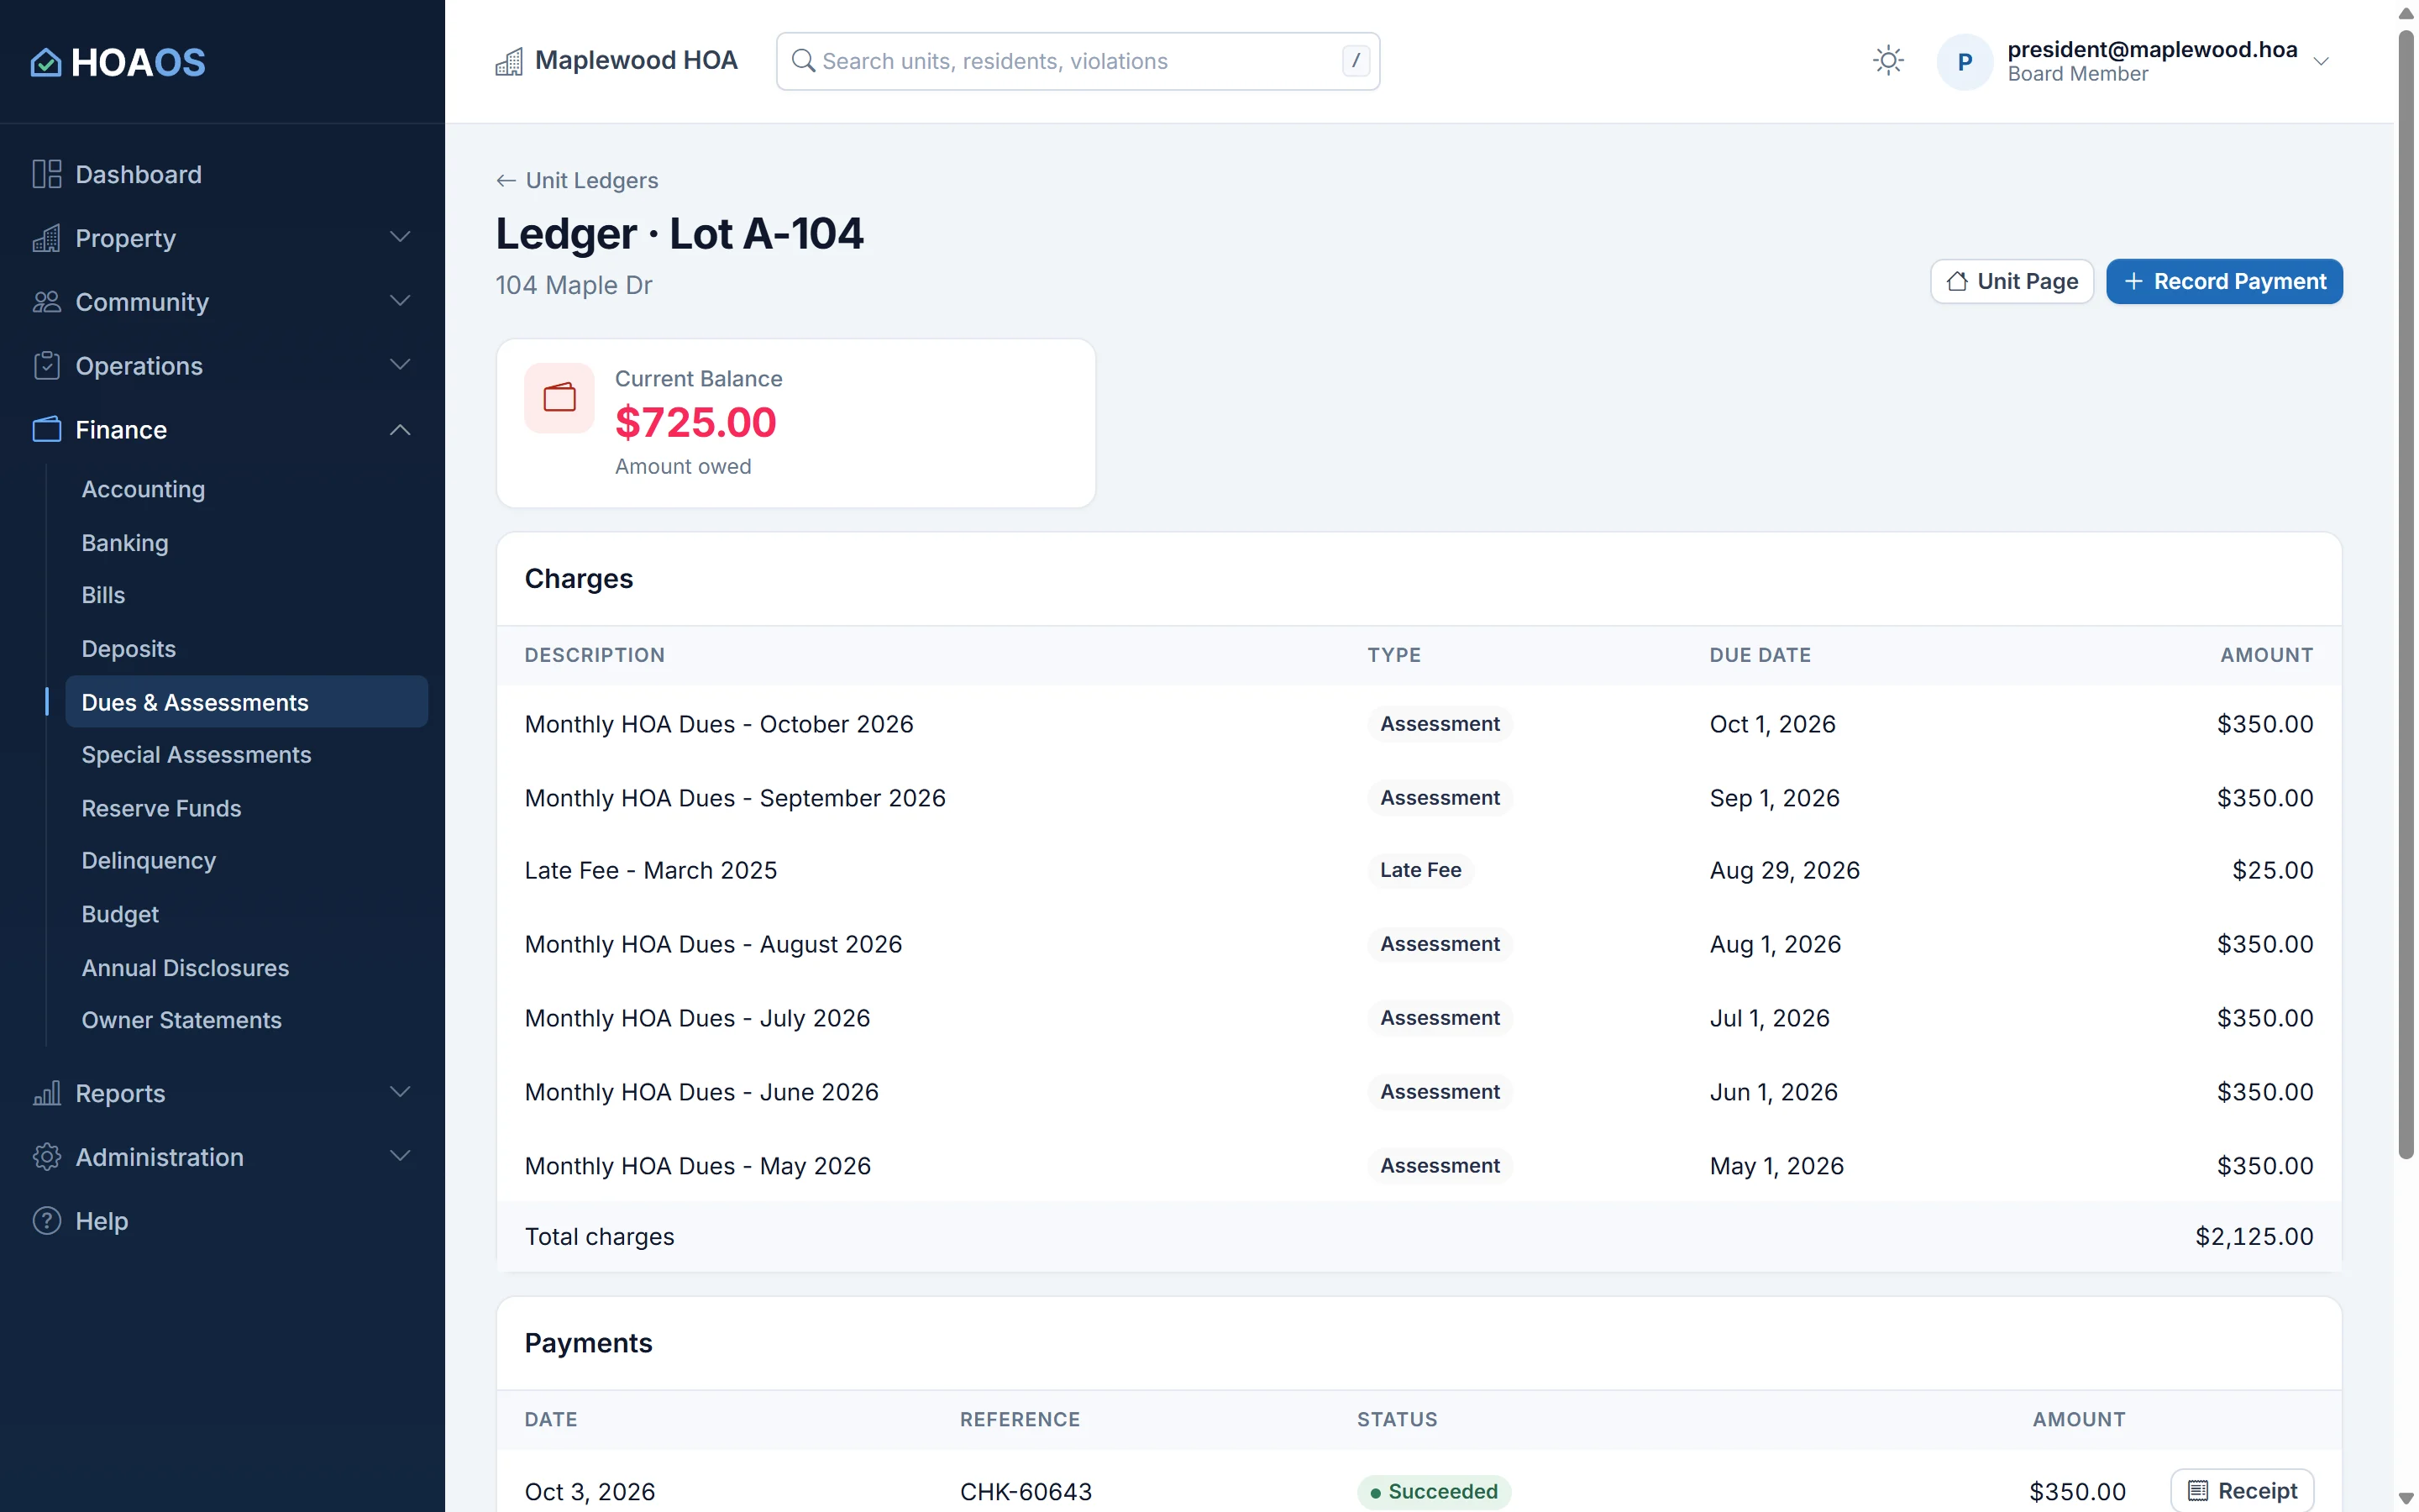2419x1512 pixels.
Task: Click the Succeeded status badge
Action: (1434, 1491)
